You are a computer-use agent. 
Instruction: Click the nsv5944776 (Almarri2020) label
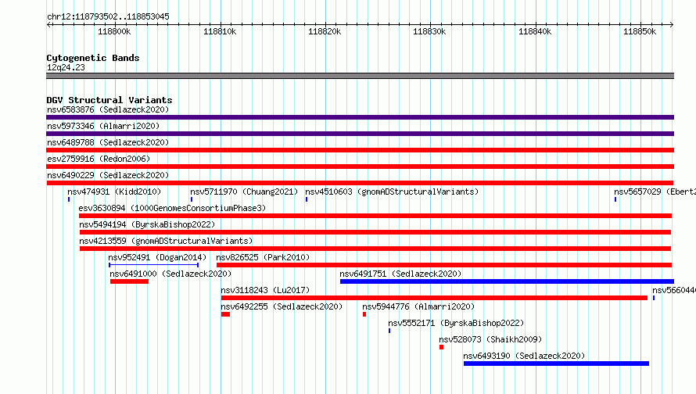point(418,306)
